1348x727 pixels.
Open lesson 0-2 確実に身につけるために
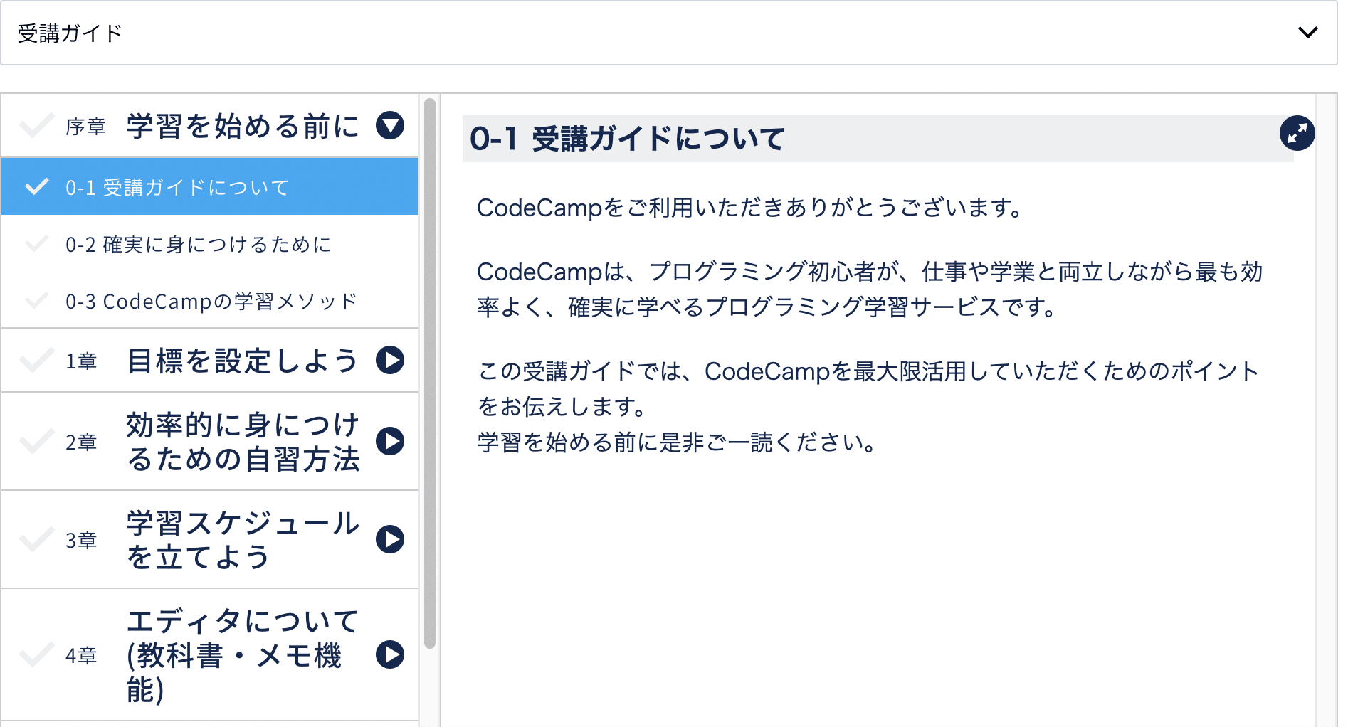tap(210, 243)
